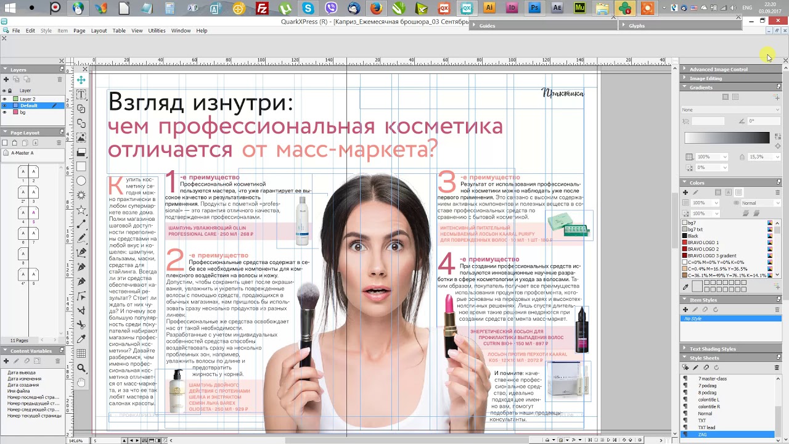The image size is (789, 444).
Task: Toggle visibility of bg layer
Action: tap(5, 112)
